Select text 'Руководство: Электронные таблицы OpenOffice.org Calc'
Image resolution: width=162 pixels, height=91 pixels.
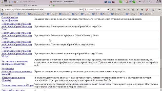pyautogui.click(x=68, y=27)
